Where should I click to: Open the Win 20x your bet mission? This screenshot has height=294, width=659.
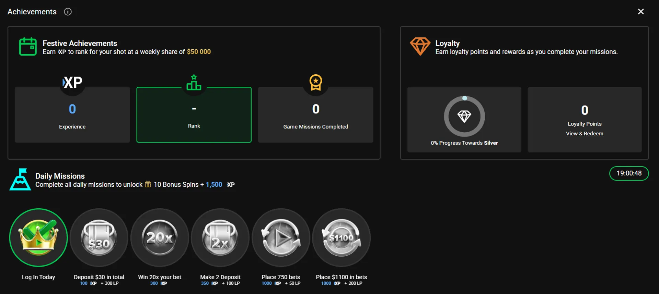(x=160, y=237)
